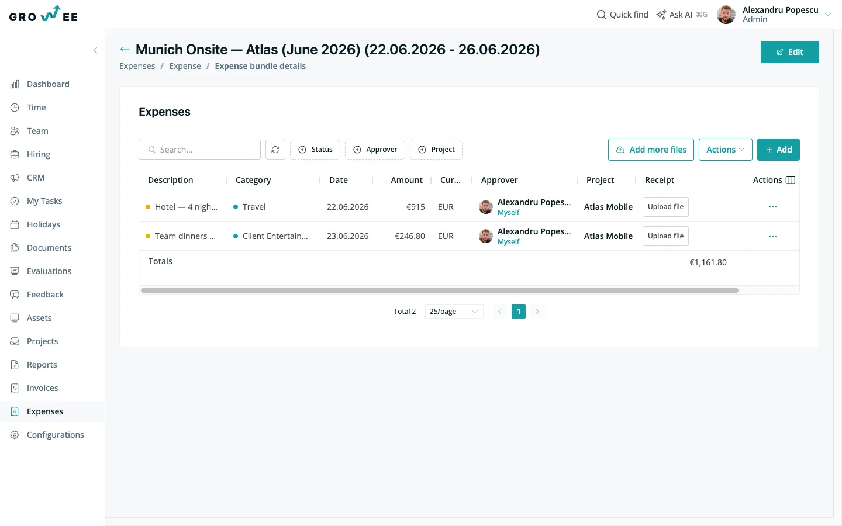
Task: Open the Approver filter
Action: click(375, 150)
